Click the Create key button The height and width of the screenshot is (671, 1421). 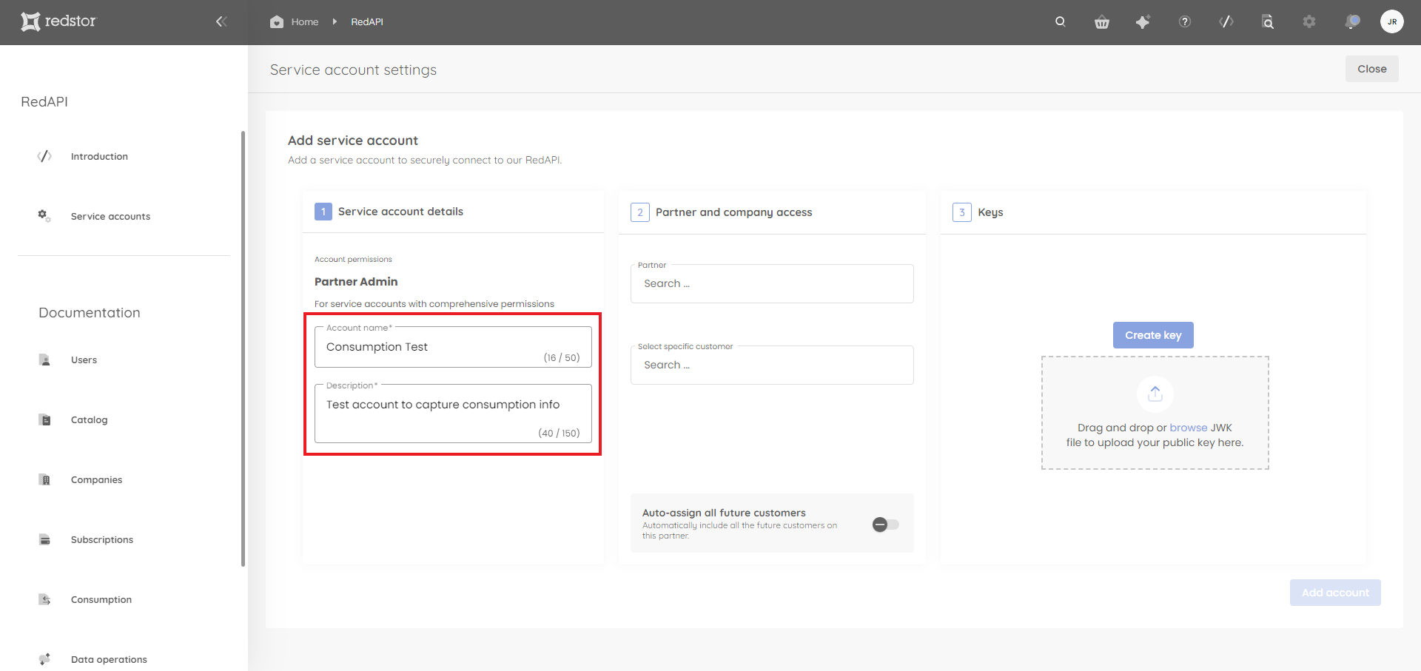[1153, 335]
